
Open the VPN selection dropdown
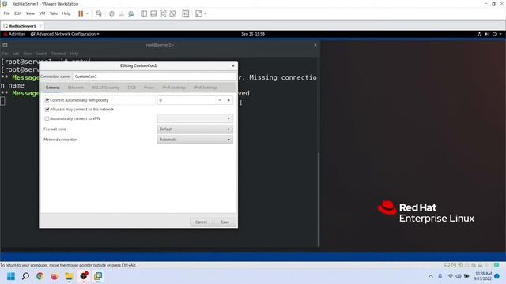195,118
